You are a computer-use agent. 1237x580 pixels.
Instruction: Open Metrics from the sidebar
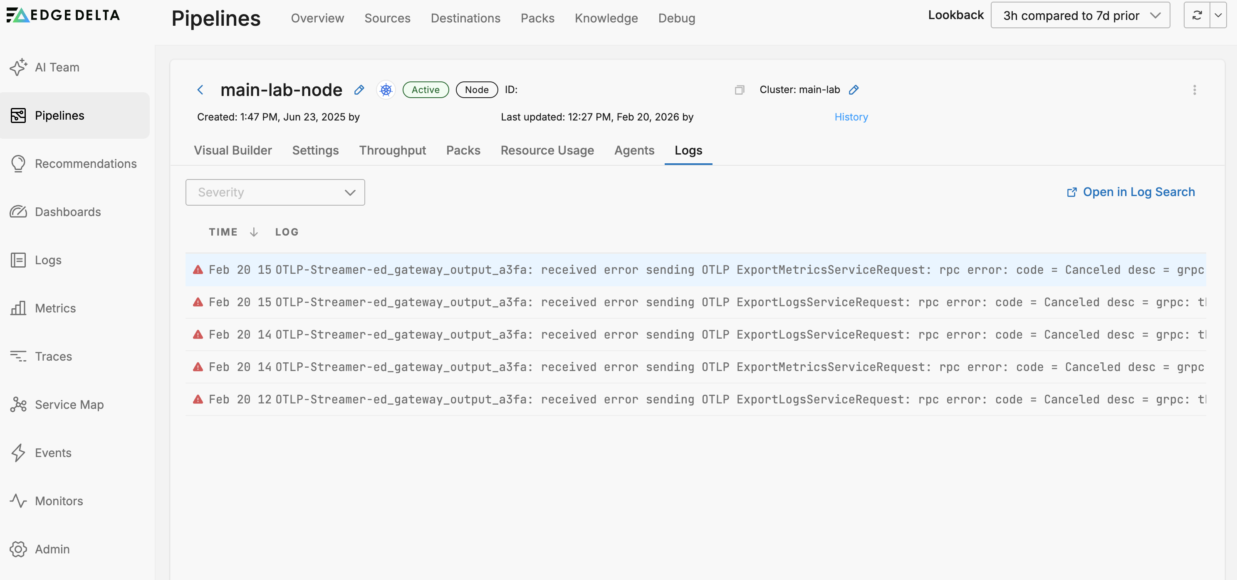tap(54, 308)
